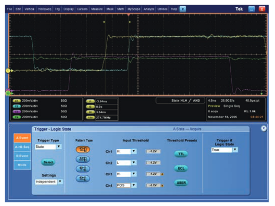Open the Analyze menu

click(x=149, y=9)
